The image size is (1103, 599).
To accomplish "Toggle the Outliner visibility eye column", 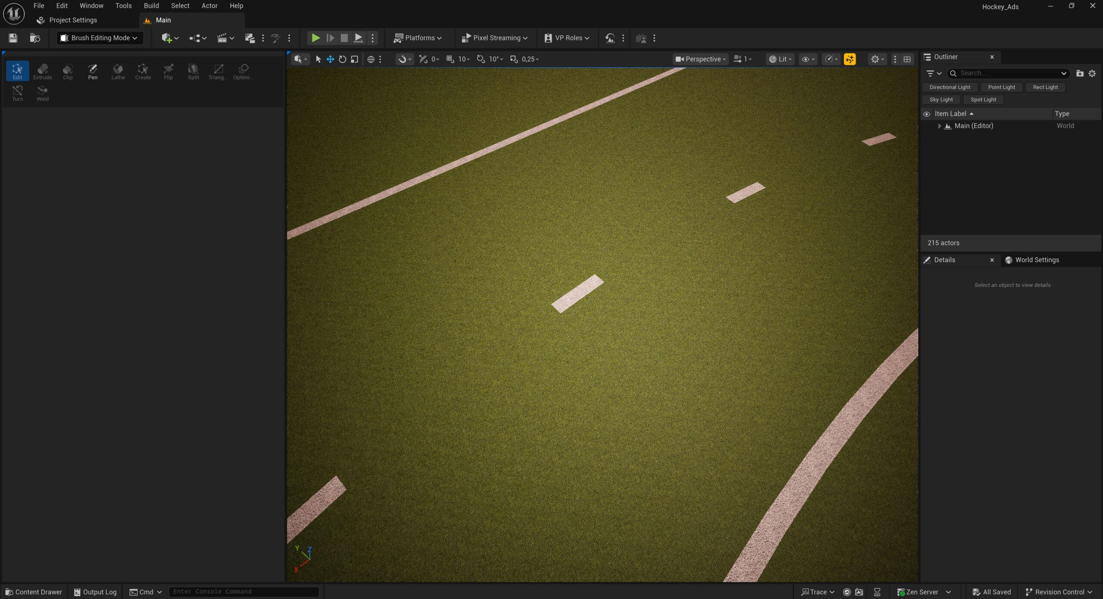I will [x=926, y=114].
